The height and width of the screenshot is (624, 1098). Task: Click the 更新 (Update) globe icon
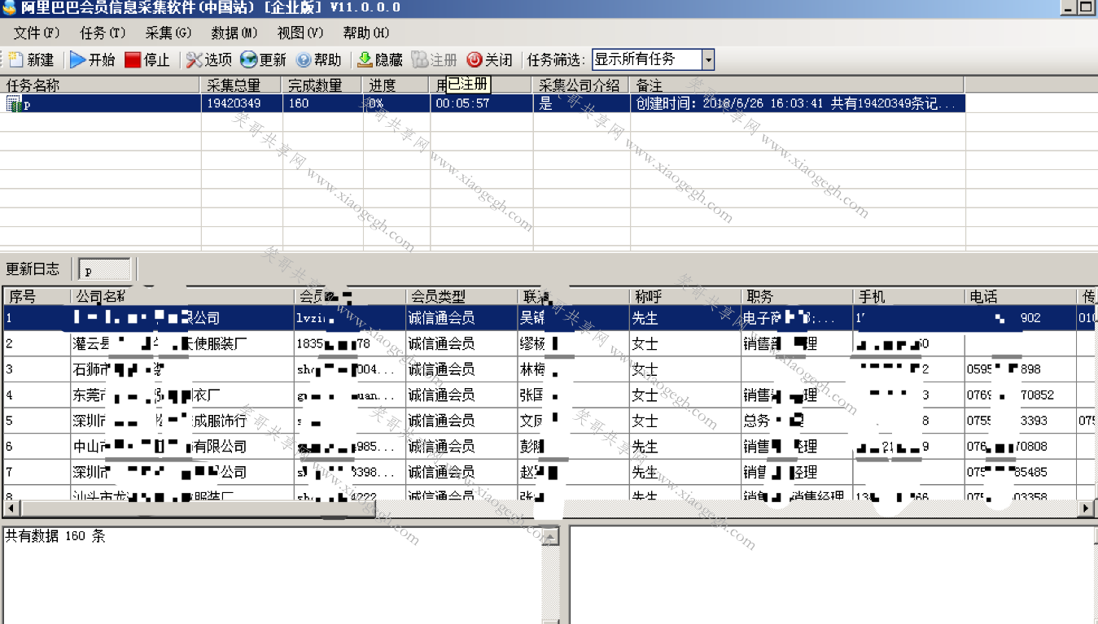pyautogui.click(x=248, y=59)
